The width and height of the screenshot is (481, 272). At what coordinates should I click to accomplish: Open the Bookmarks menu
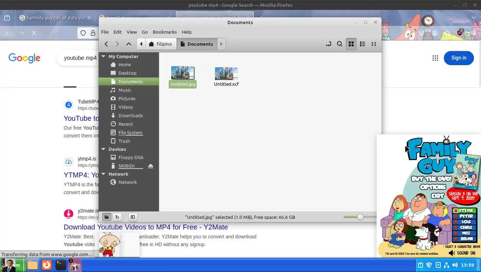pos(165,32)
